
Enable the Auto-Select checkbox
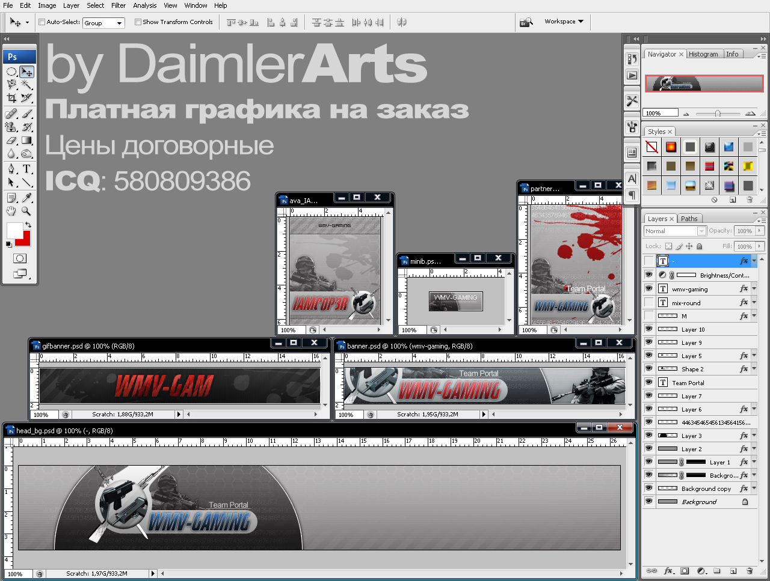pyautogui.click(x=42, y=22)
